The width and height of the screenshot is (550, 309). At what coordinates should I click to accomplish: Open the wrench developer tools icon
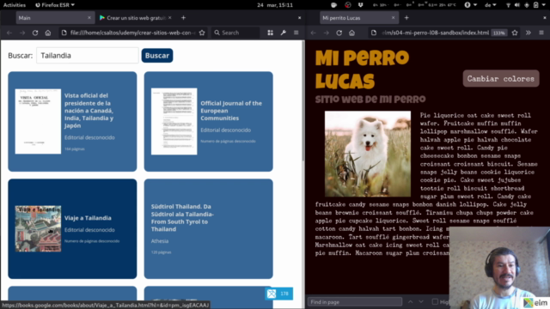(284, 33)
